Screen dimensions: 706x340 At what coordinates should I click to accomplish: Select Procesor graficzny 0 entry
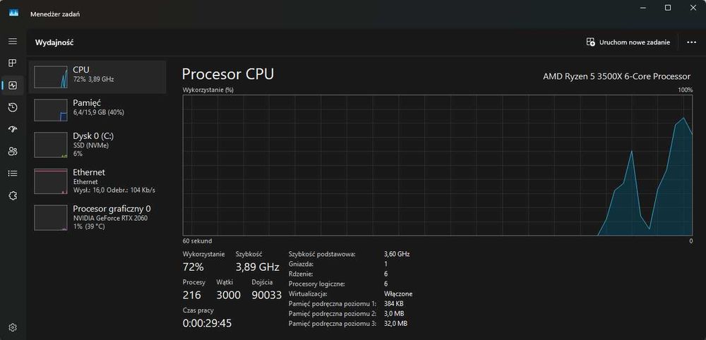(97, 217)
